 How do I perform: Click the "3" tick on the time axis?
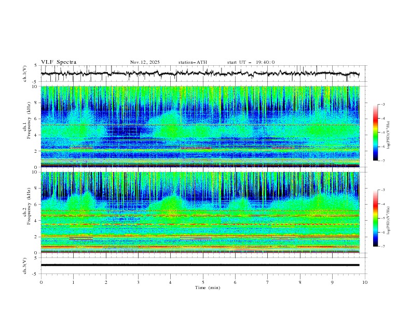pos(138,282)
